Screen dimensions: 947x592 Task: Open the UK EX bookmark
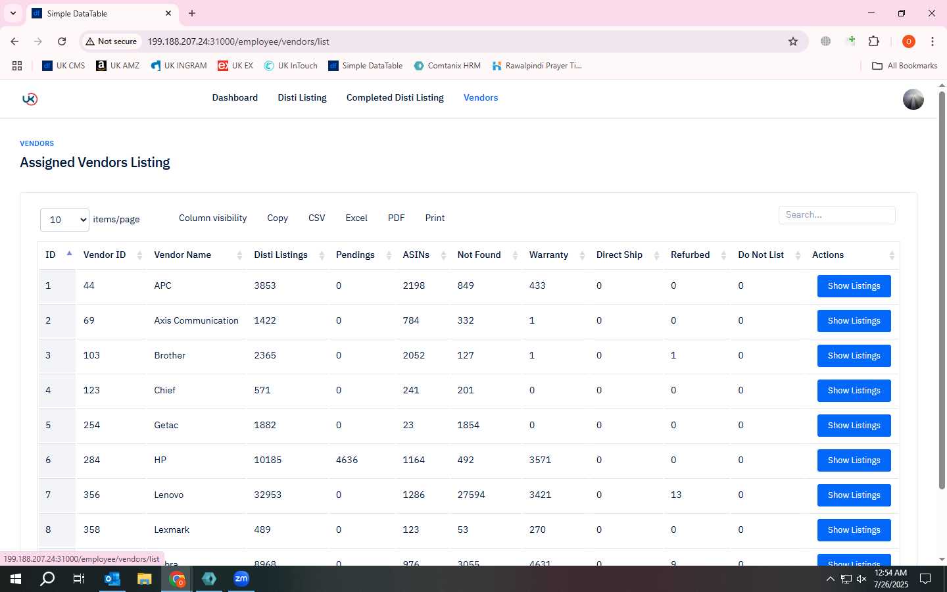pyautogui.click(x=235, y=66)
